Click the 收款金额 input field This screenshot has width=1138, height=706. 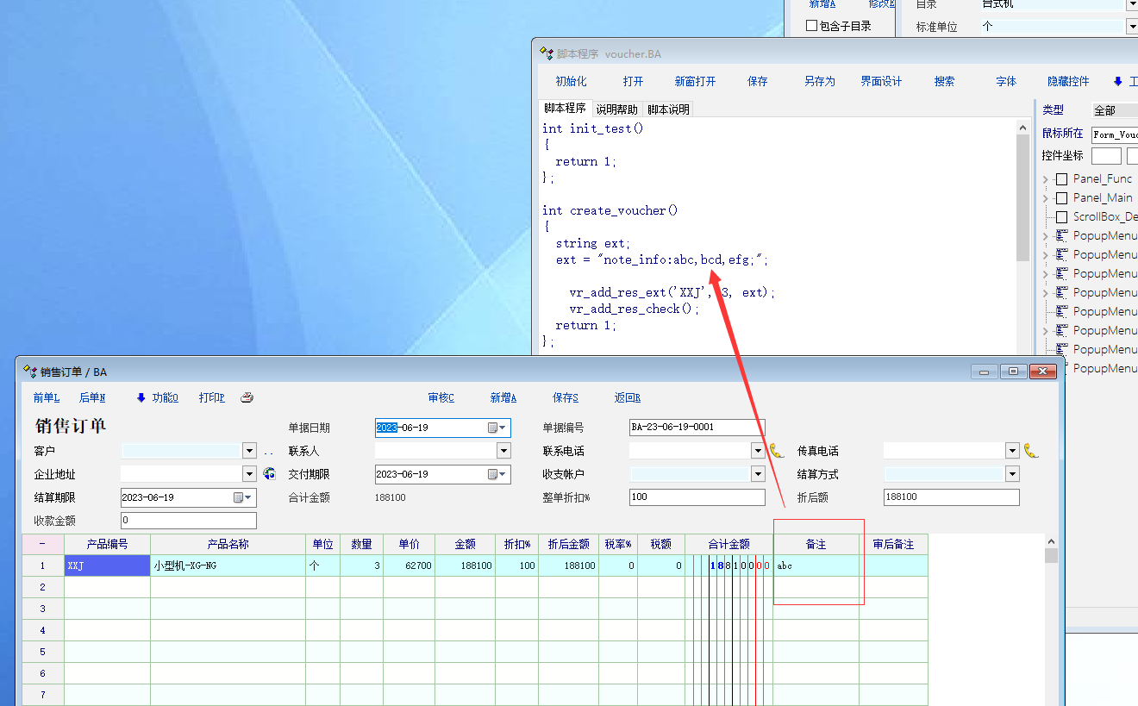(189, 521)
